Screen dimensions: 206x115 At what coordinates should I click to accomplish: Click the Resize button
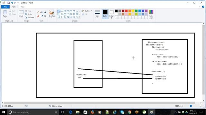(x=29, y=14)
